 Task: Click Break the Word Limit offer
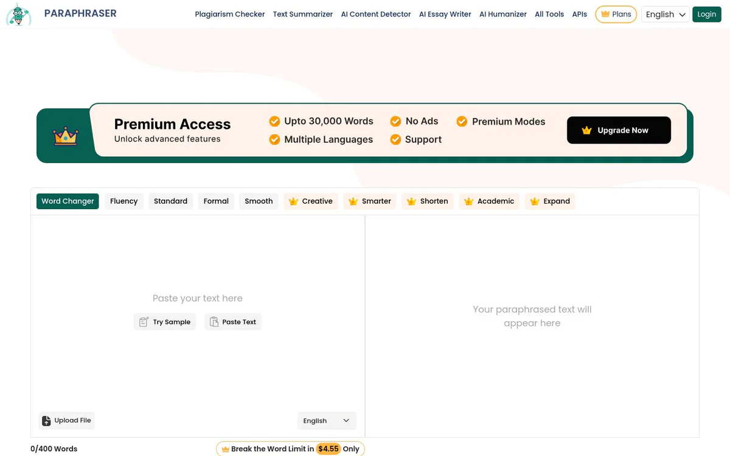290,449
